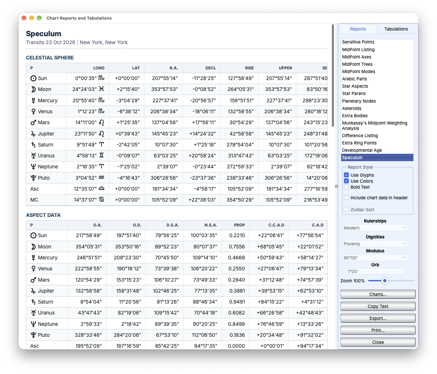Click the Orb input field

[x=375, y=271]
